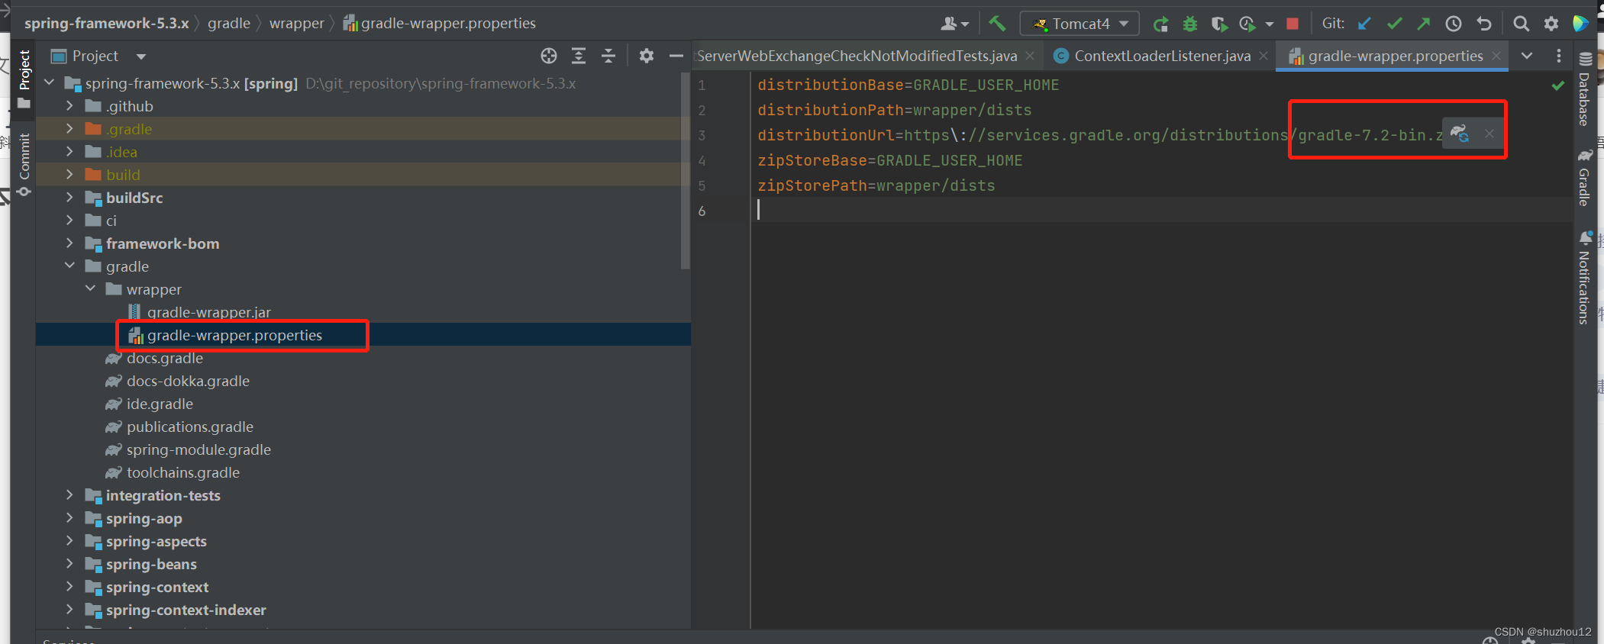1604x644 pixels.
Task: Switch to ServerWebExchangeCheckNotModifiedTests.java tab
Action: (857, 56)
